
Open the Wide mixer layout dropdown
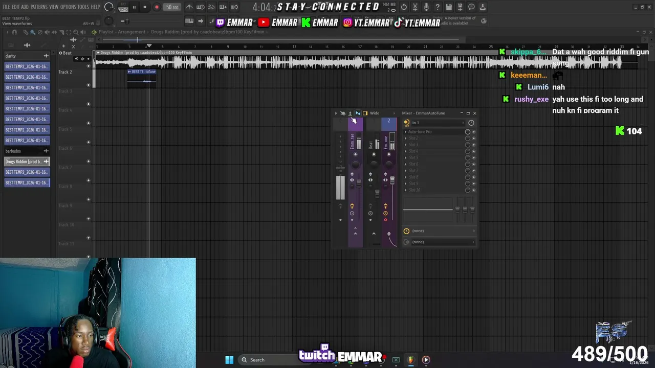[x=382, y=113]
